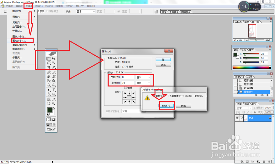Select the Brush tool

[54, 72]
